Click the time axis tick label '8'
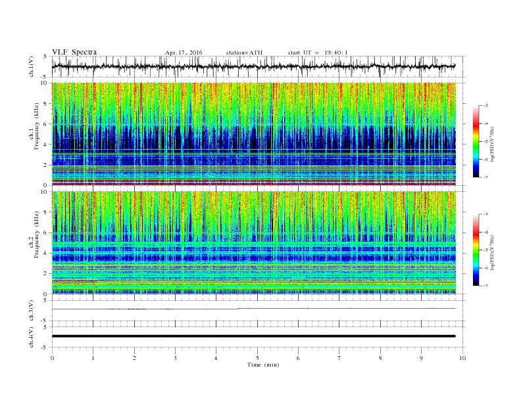The width and height of the screenshot is (521, 402). [x=380, y=358]
